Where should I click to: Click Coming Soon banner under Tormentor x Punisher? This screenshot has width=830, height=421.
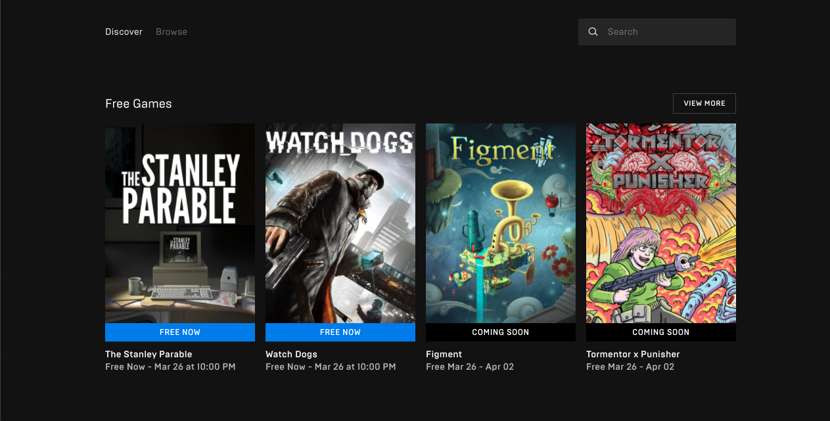(x=661, y=332)
